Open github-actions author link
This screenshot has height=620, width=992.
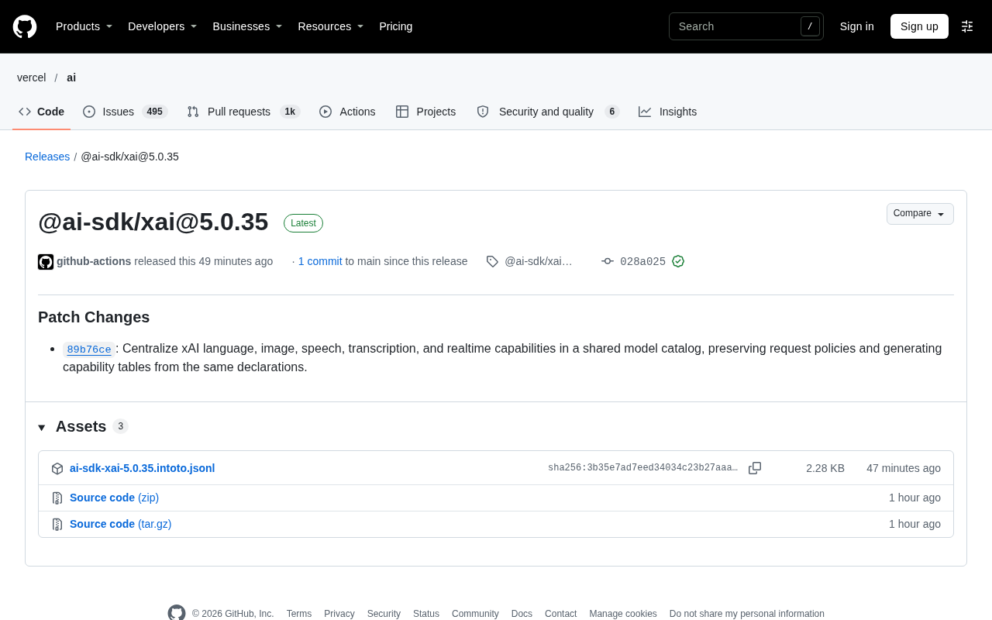click(94, 261)
